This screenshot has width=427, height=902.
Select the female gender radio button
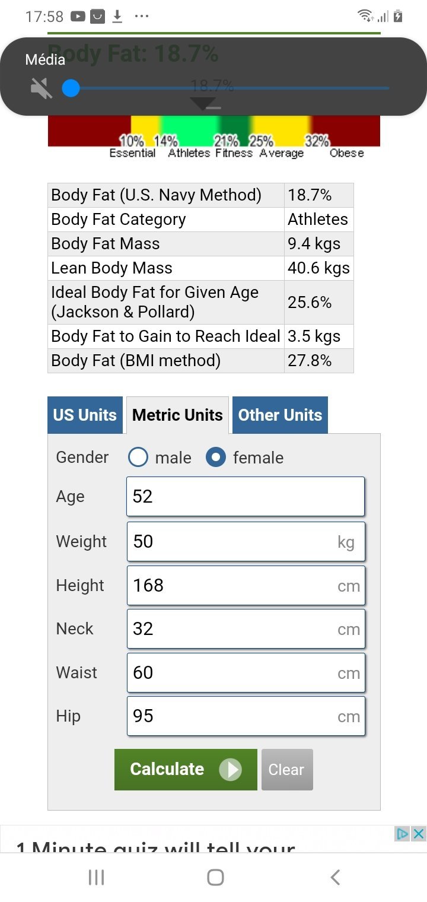click(215, 458)
